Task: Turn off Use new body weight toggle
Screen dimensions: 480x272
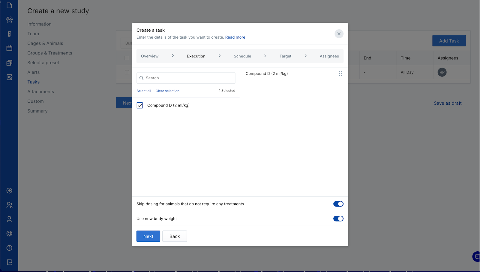Action: click(338, 219)
